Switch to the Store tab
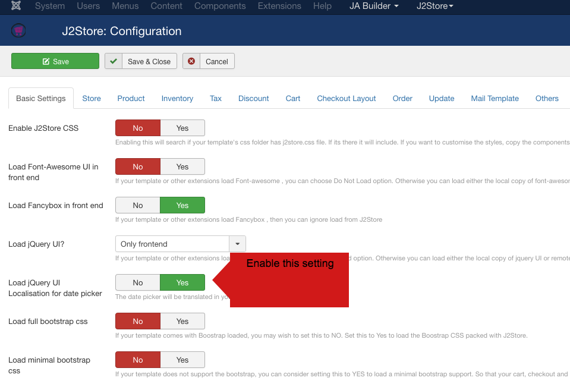 (x=92, y=98)
